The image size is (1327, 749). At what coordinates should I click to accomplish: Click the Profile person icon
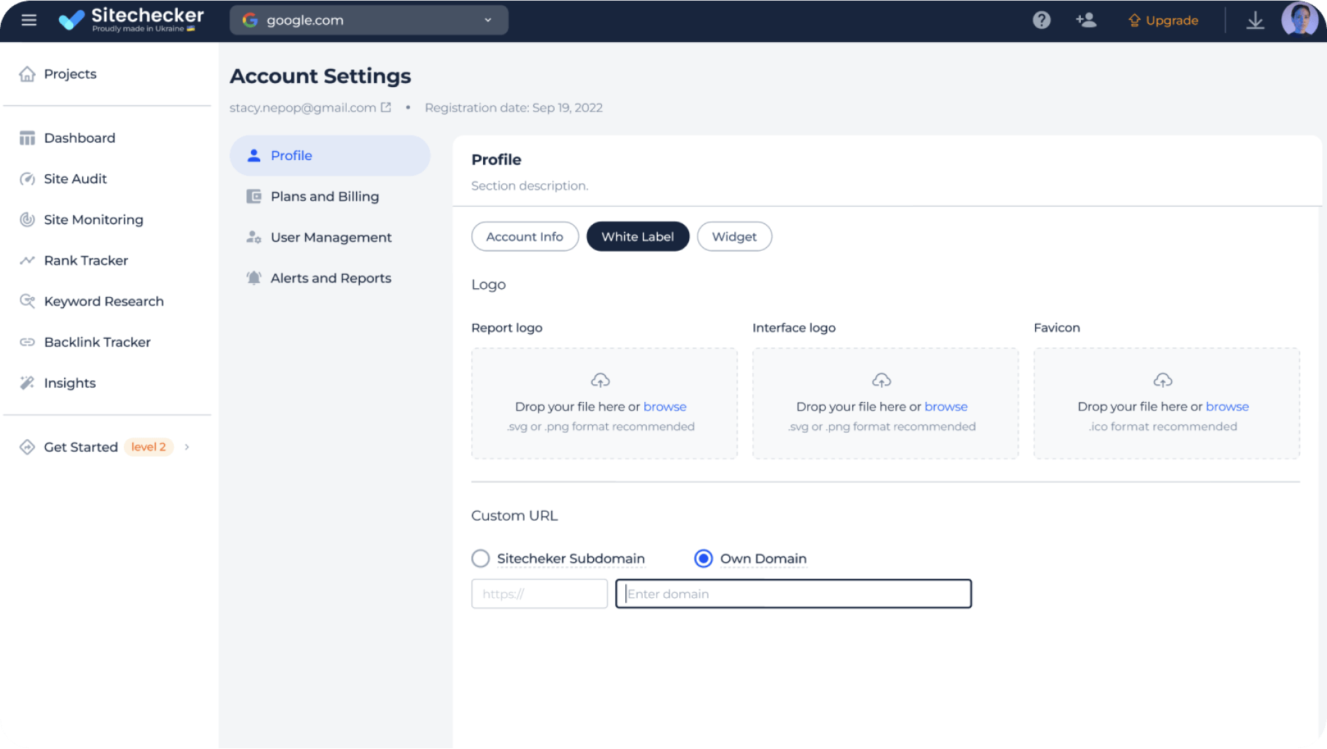[254, 155]
